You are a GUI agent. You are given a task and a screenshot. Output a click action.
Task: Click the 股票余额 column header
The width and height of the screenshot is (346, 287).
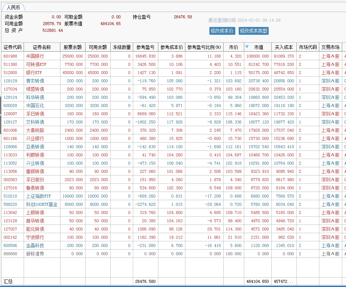point(73,48)
